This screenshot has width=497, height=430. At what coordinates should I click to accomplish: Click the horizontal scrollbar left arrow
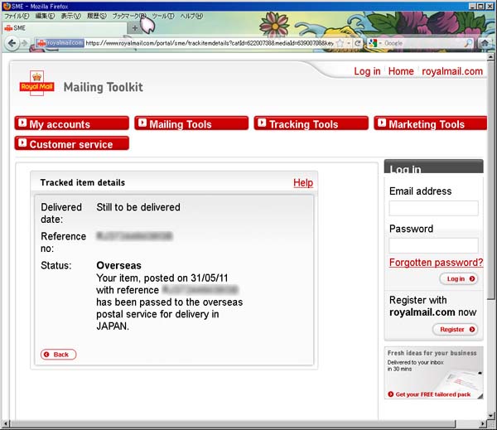[6, 423]
